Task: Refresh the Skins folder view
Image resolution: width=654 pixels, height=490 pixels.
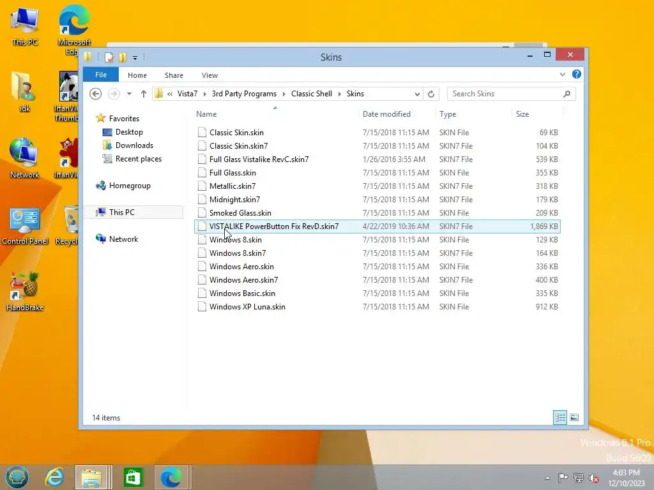Action: (431, 94)
